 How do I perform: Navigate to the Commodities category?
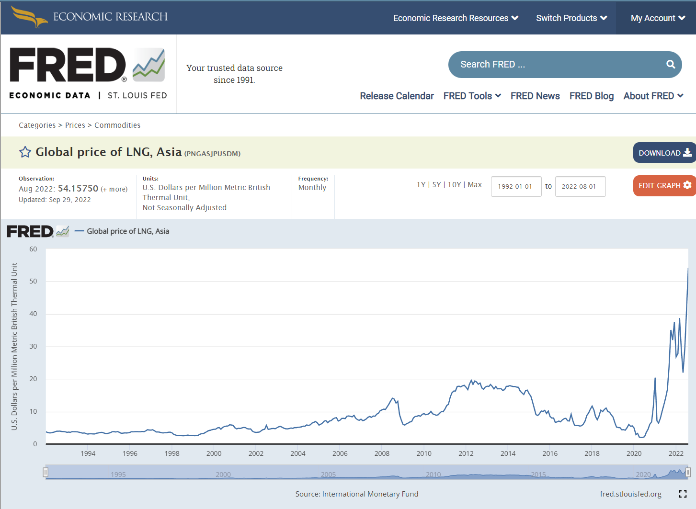pyautogui.click(x=117, y=125)
